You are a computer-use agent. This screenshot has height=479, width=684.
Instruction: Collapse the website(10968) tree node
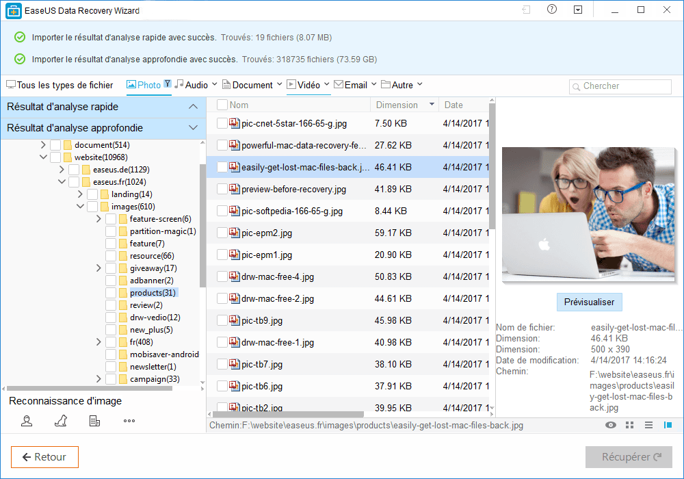[x=43, y=157]
